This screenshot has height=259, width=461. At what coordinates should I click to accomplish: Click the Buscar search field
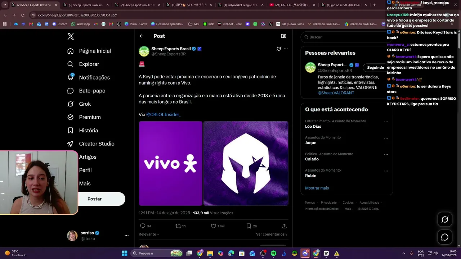(x=346, y=37)
